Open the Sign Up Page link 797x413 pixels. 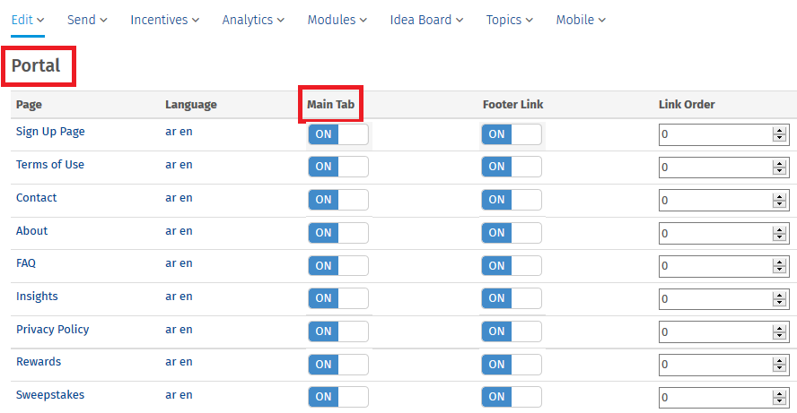click(50, 132)
